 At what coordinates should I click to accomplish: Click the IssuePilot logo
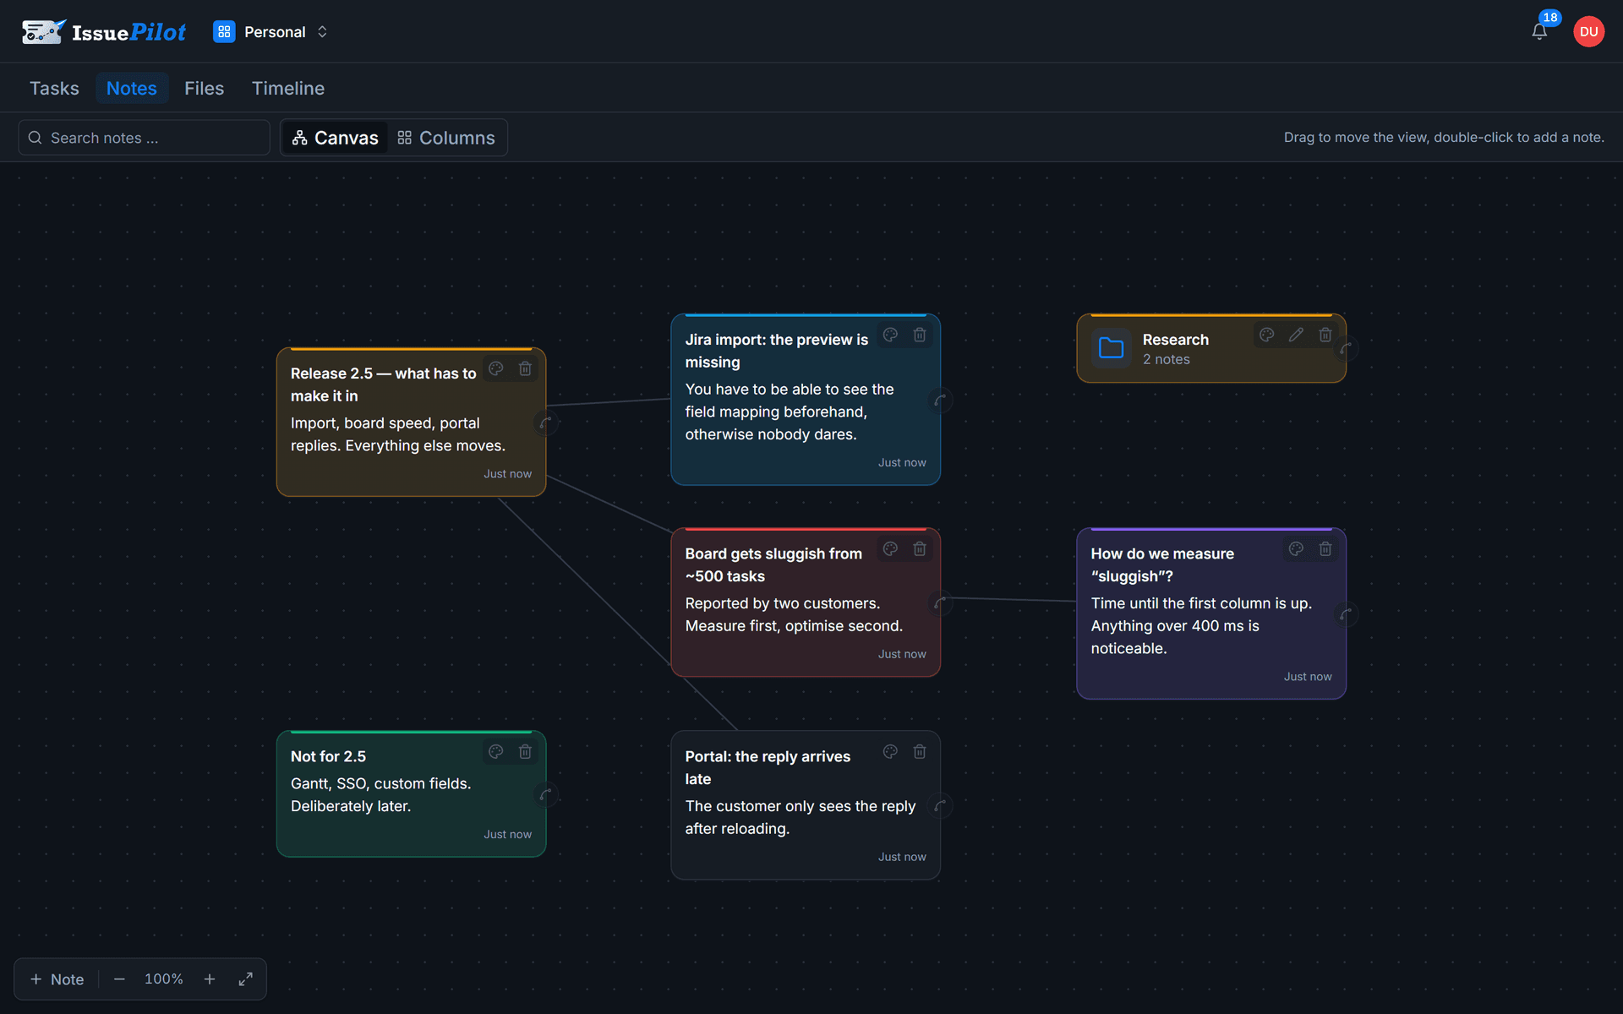tap(104, 32)
